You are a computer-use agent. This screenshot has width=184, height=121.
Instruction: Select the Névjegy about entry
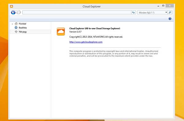pos(30,32)
